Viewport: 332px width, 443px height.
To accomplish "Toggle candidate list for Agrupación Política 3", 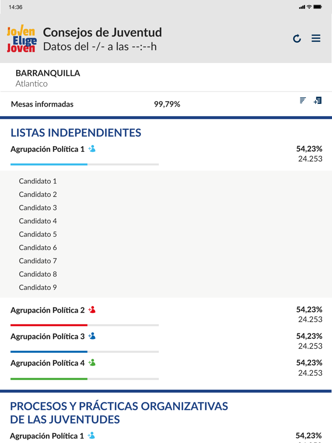I will point(47,336).
